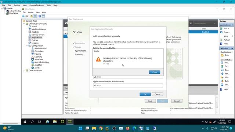Open the Logging node

35,43
